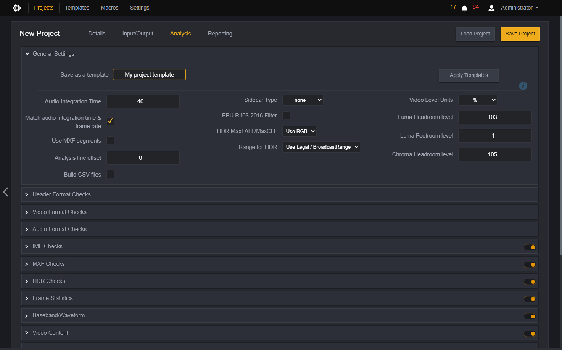Open the Range for HDR dropdown
The height and width of the screenshot is (350, 562).
pyautogui.click(x=321, y=147)
